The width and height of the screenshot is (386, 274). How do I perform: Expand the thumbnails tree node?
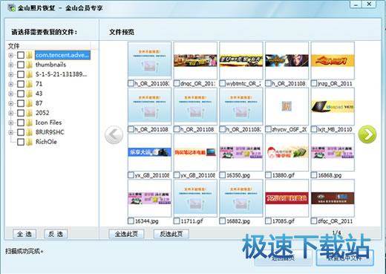coord(11,65)
